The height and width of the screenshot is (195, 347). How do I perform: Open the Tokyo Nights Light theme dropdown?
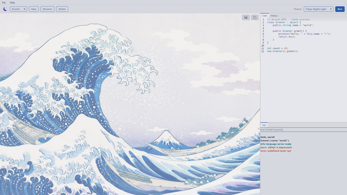318,9
